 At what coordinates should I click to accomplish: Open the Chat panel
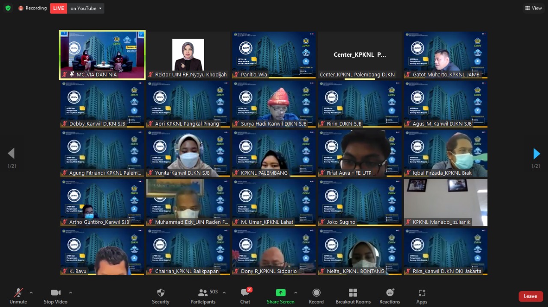pyautogui.click(x=245, y=295)
